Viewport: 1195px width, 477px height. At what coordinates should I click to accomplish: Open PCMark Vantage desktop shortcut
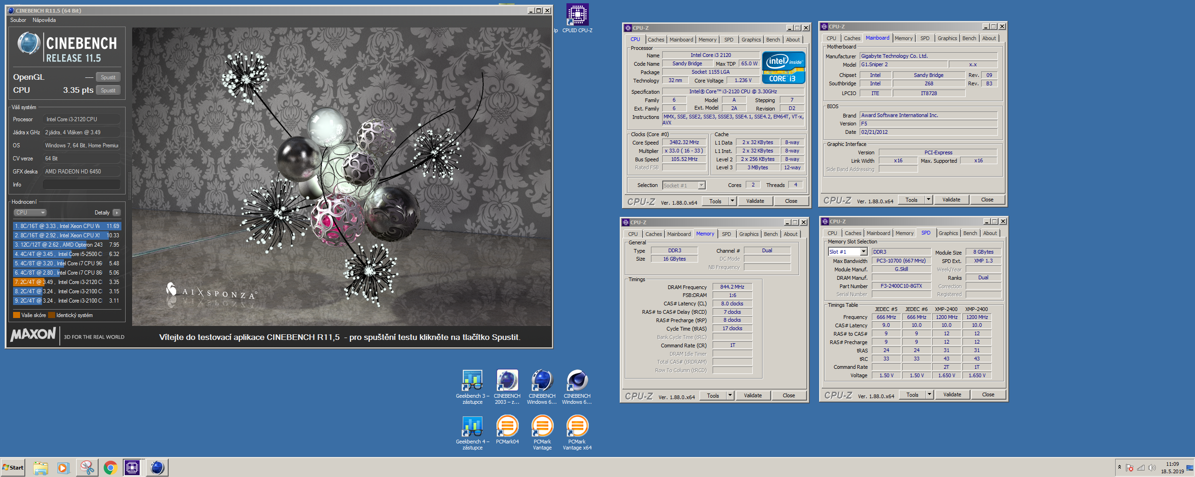(542, 432)
